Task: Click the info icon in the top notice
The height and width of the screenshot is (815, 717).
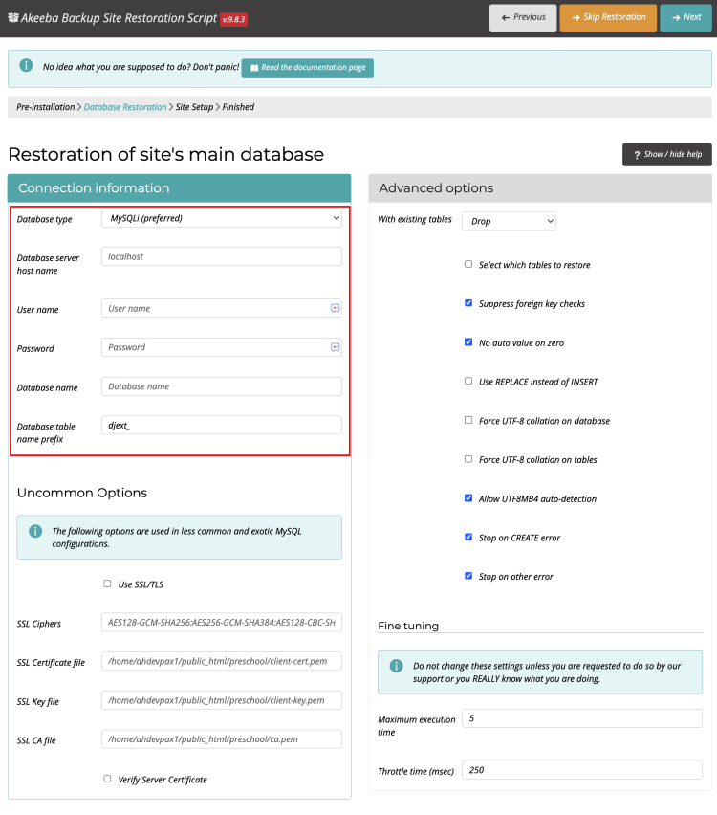Action: (26, 65)
